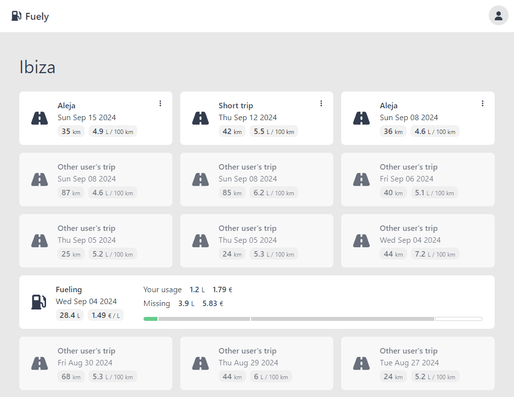Click road icon on Thu Aug 29 trip
Viewport: 514px width, 397px height.
coord(201,363)
